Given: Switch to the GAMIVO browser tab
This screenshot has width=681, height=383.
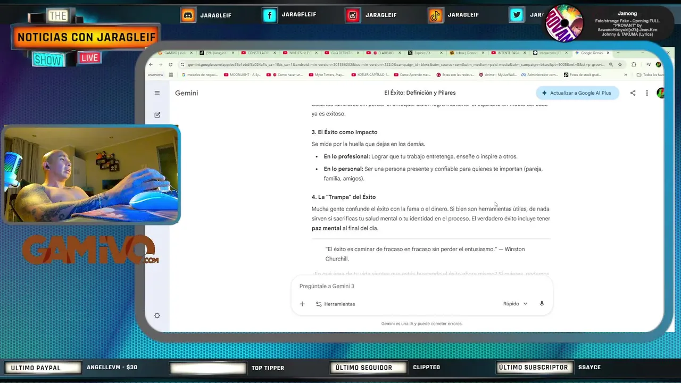Looking at the screenshot, I should (175, 53).
